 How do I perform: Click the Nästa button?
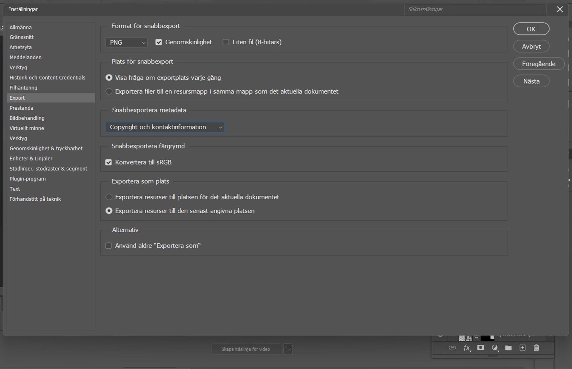tap(531, 81)
